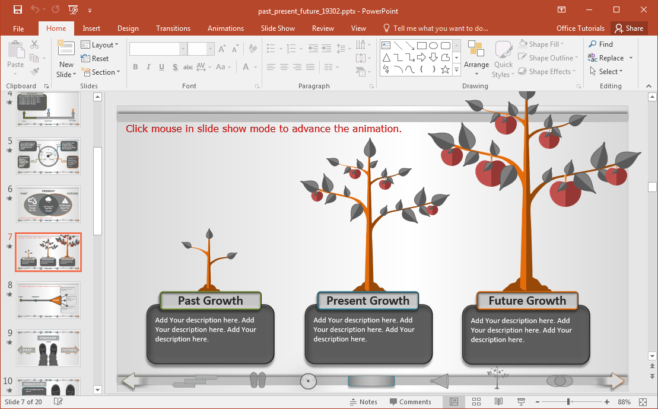Image resolution: width=658 pixels, height=409 pixels.
Task: Toggle strikethrough formatting
Action: 187,67
